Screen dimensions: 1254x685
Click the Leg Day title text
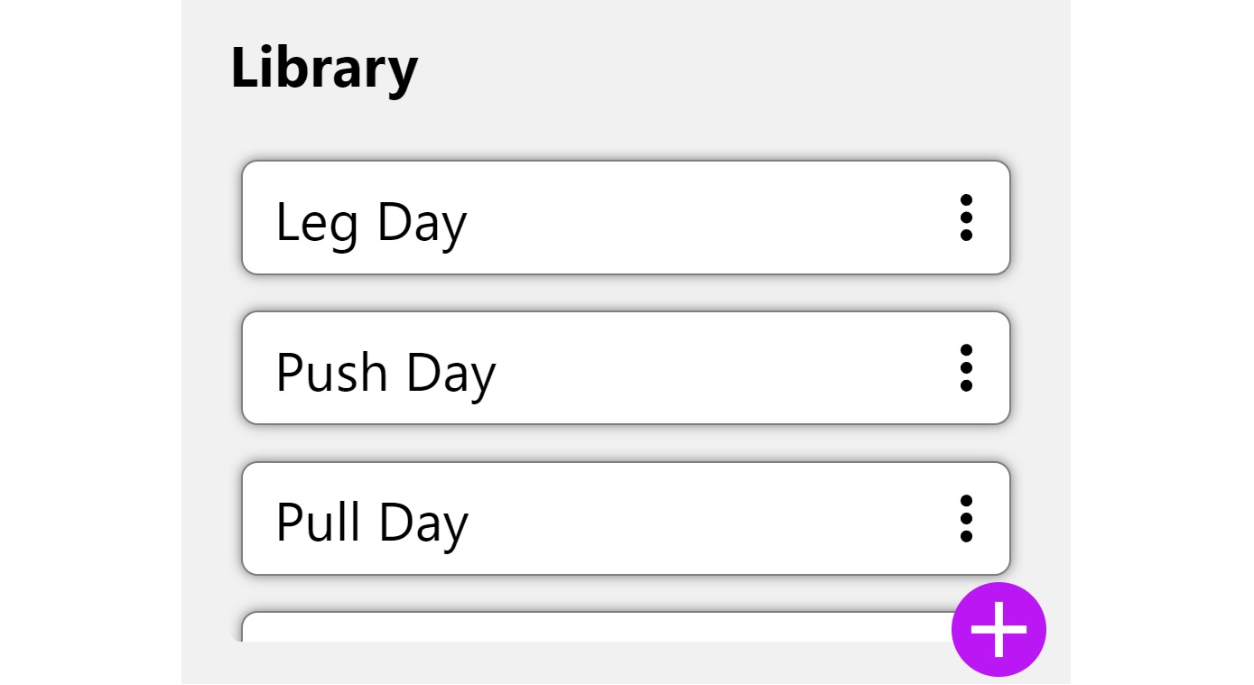(x=371, y=223)
